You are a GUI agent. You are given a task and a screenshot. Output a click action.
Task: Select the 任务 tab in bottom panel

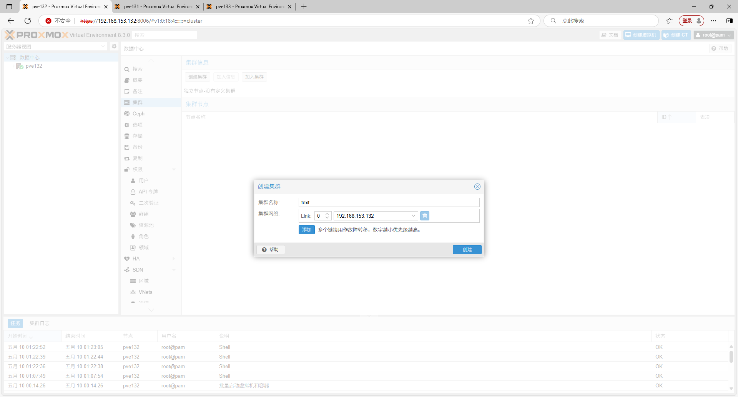pyautogui.click(x=15, y=324)
